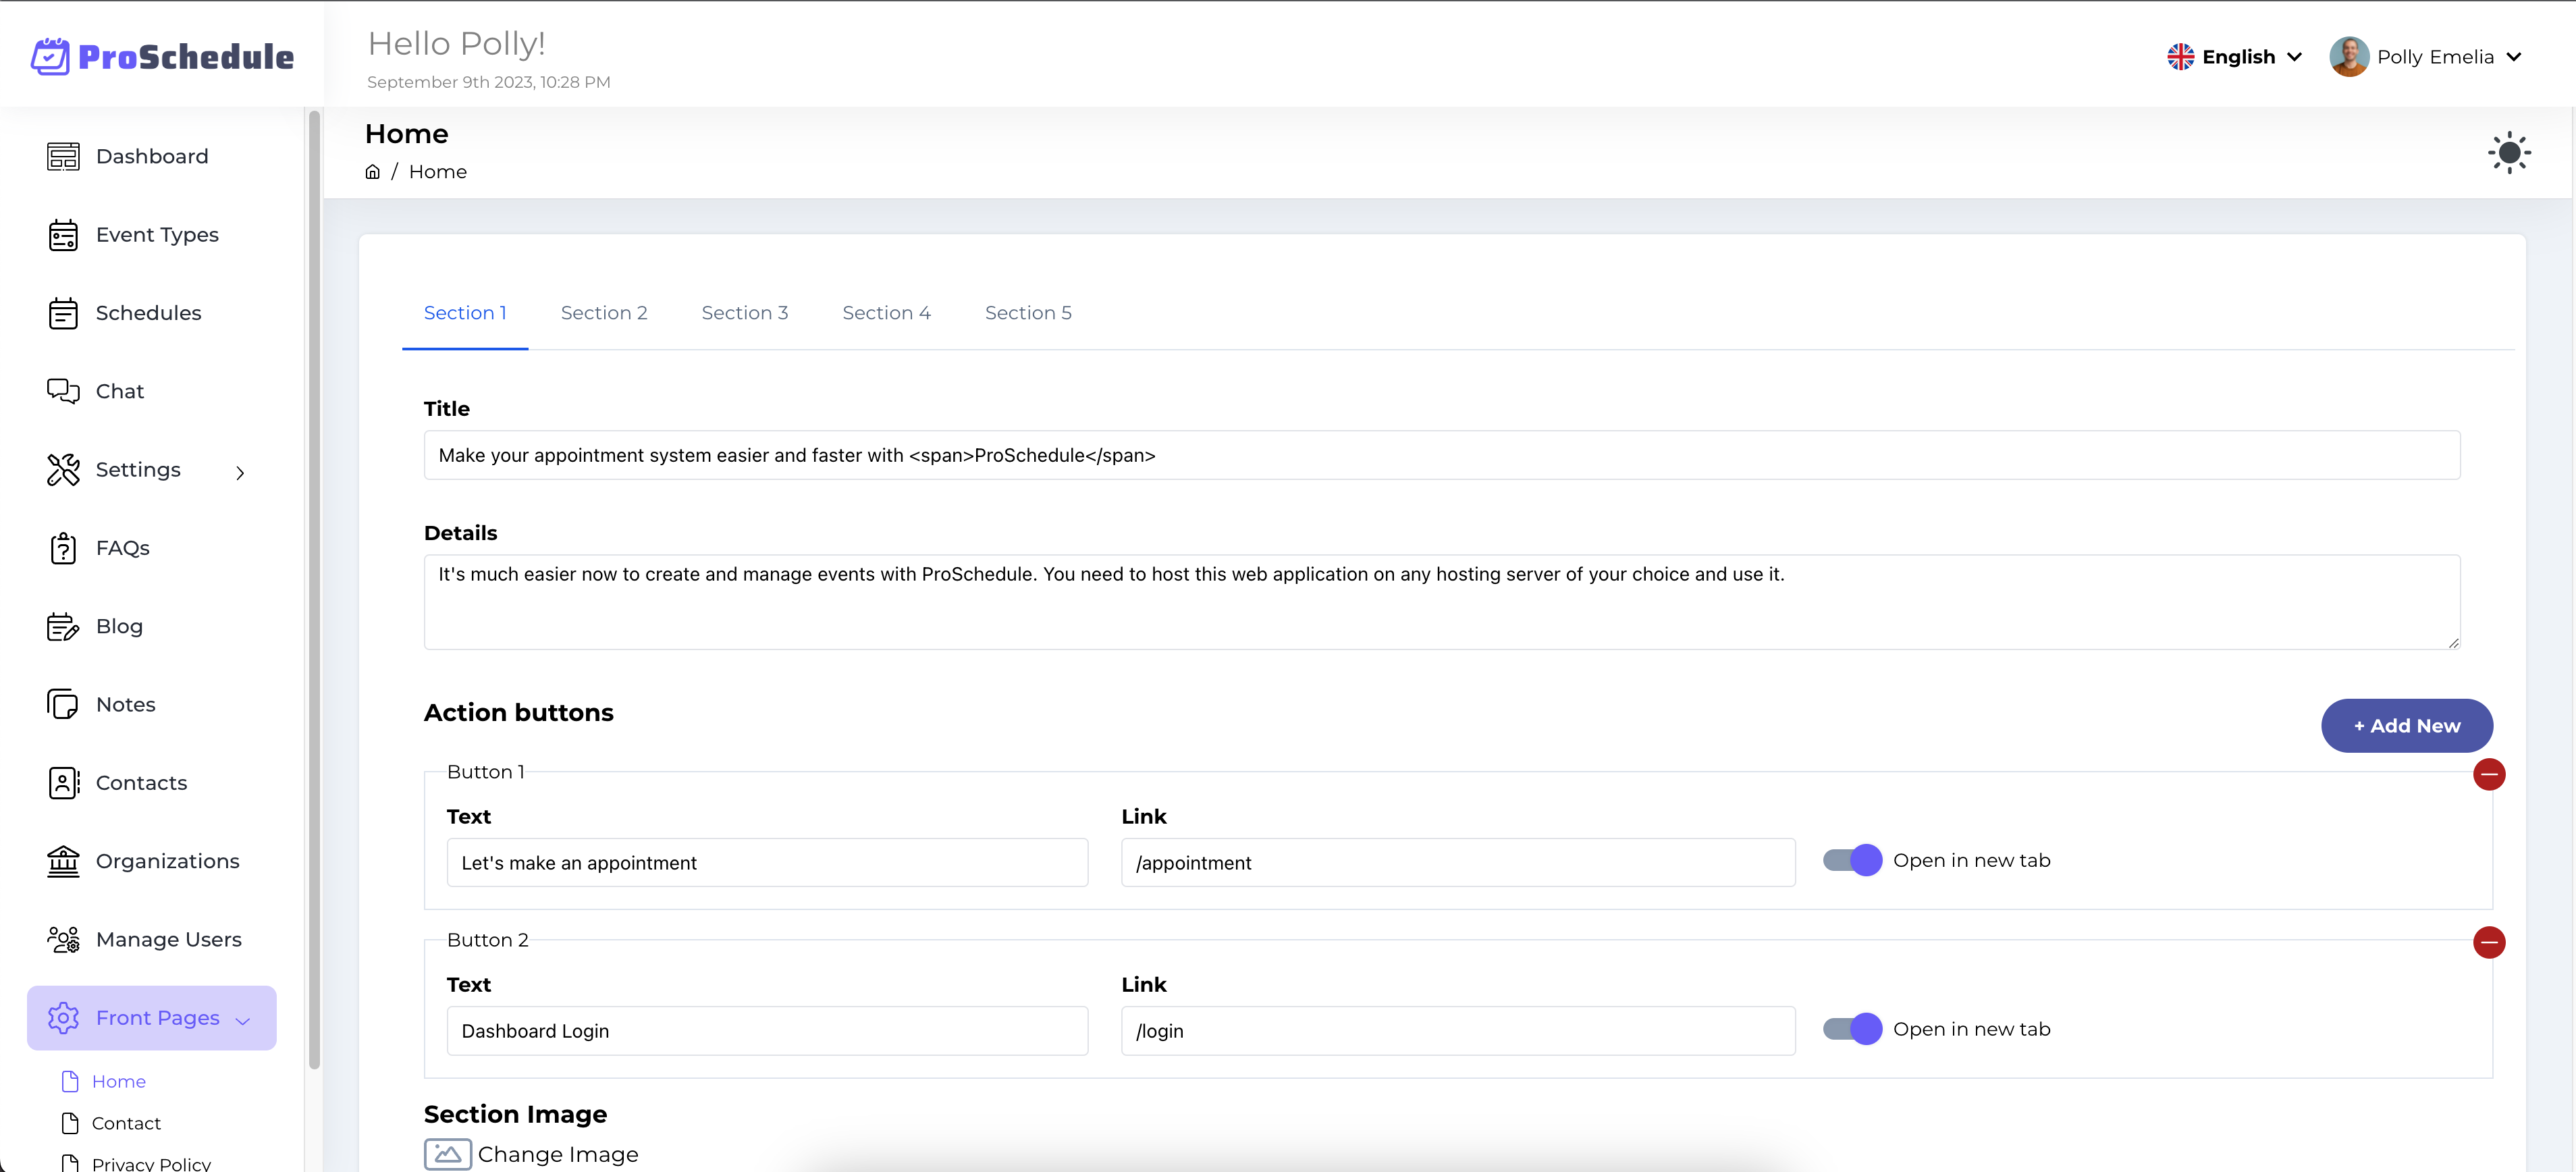
Task: Open the Dashboard from the sidebar
Action: tap(151, 156)
